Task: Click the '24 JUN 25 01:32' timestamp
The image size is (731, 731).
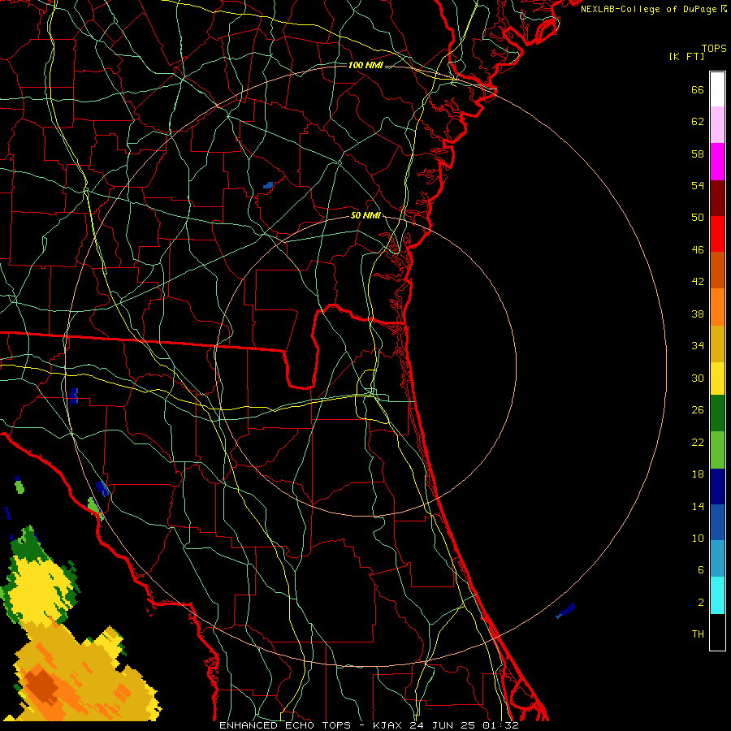Action: [x=464, y=725]
